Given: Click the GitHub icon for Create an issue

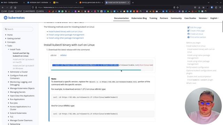Looking at the screenshot, I should point(189,34).
